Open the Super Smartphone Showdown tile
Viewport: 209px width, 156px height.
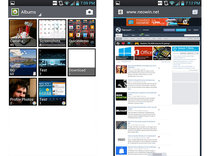click(x=162, y=53)
